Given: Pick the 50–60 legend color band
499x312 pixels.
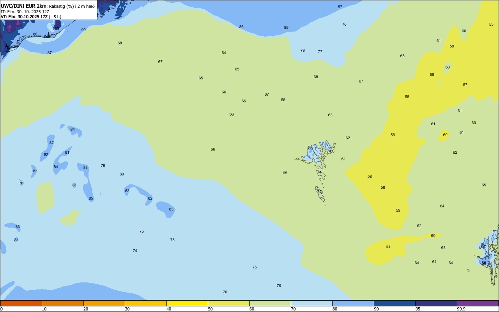Looking at the screenshot, I should coord(228,303).
